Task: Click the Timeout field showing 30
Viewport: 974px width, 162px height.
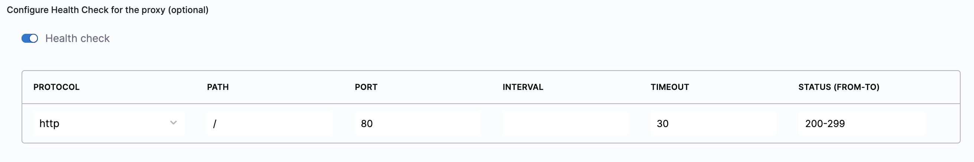Action: coord(713,123)
